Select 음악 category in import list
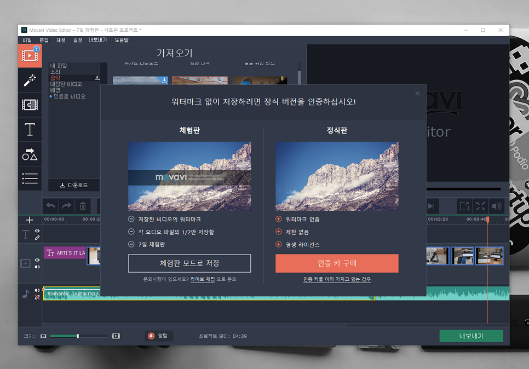Image resolution: width=529 pixels, height=369 pixels. tap(55, 78)
